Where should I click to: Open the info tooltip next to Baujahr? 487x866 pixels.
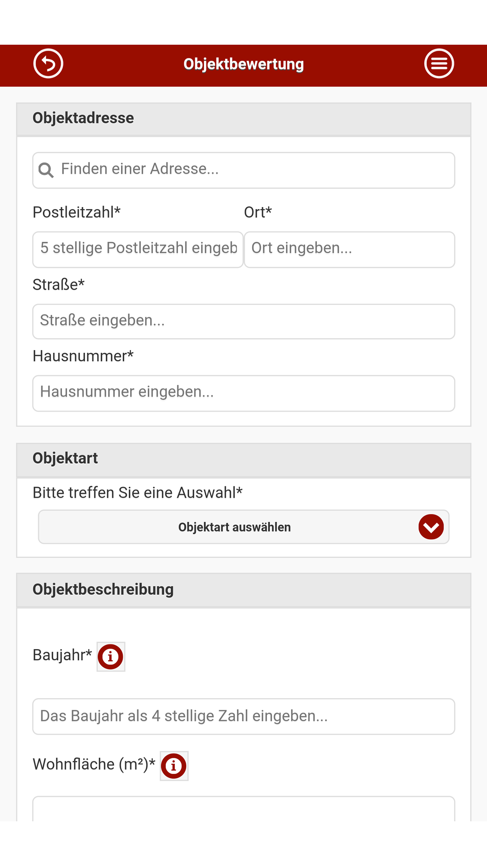click(x=110, y=656)
